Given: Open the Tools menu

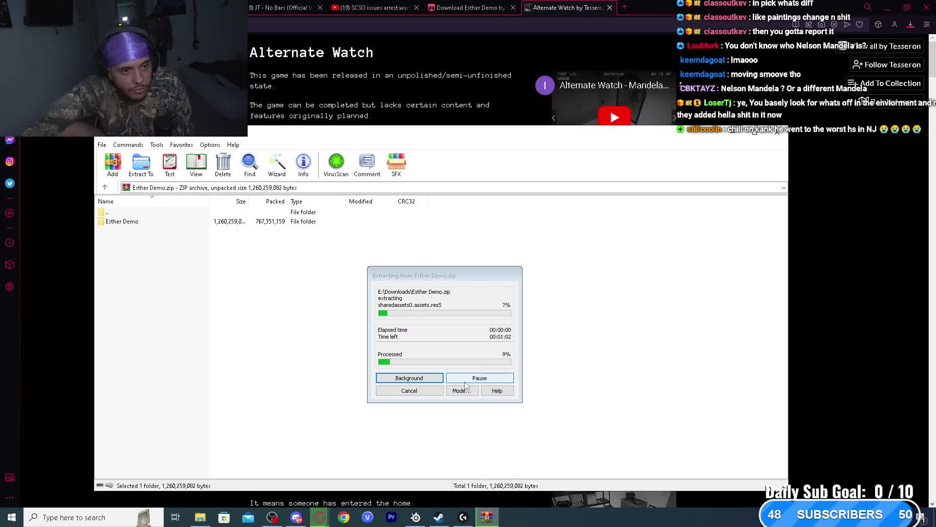Looking at the screenshot, I should click(x=156, y=145).
